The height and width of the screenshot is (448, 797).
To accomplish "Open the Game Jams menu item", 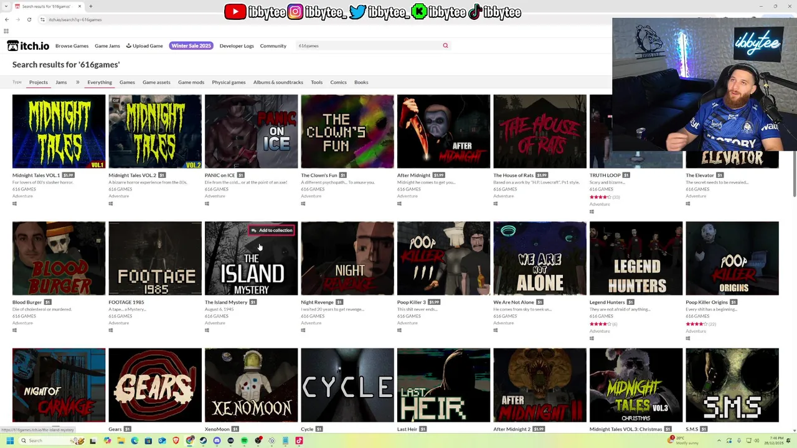I will (107, 45).
